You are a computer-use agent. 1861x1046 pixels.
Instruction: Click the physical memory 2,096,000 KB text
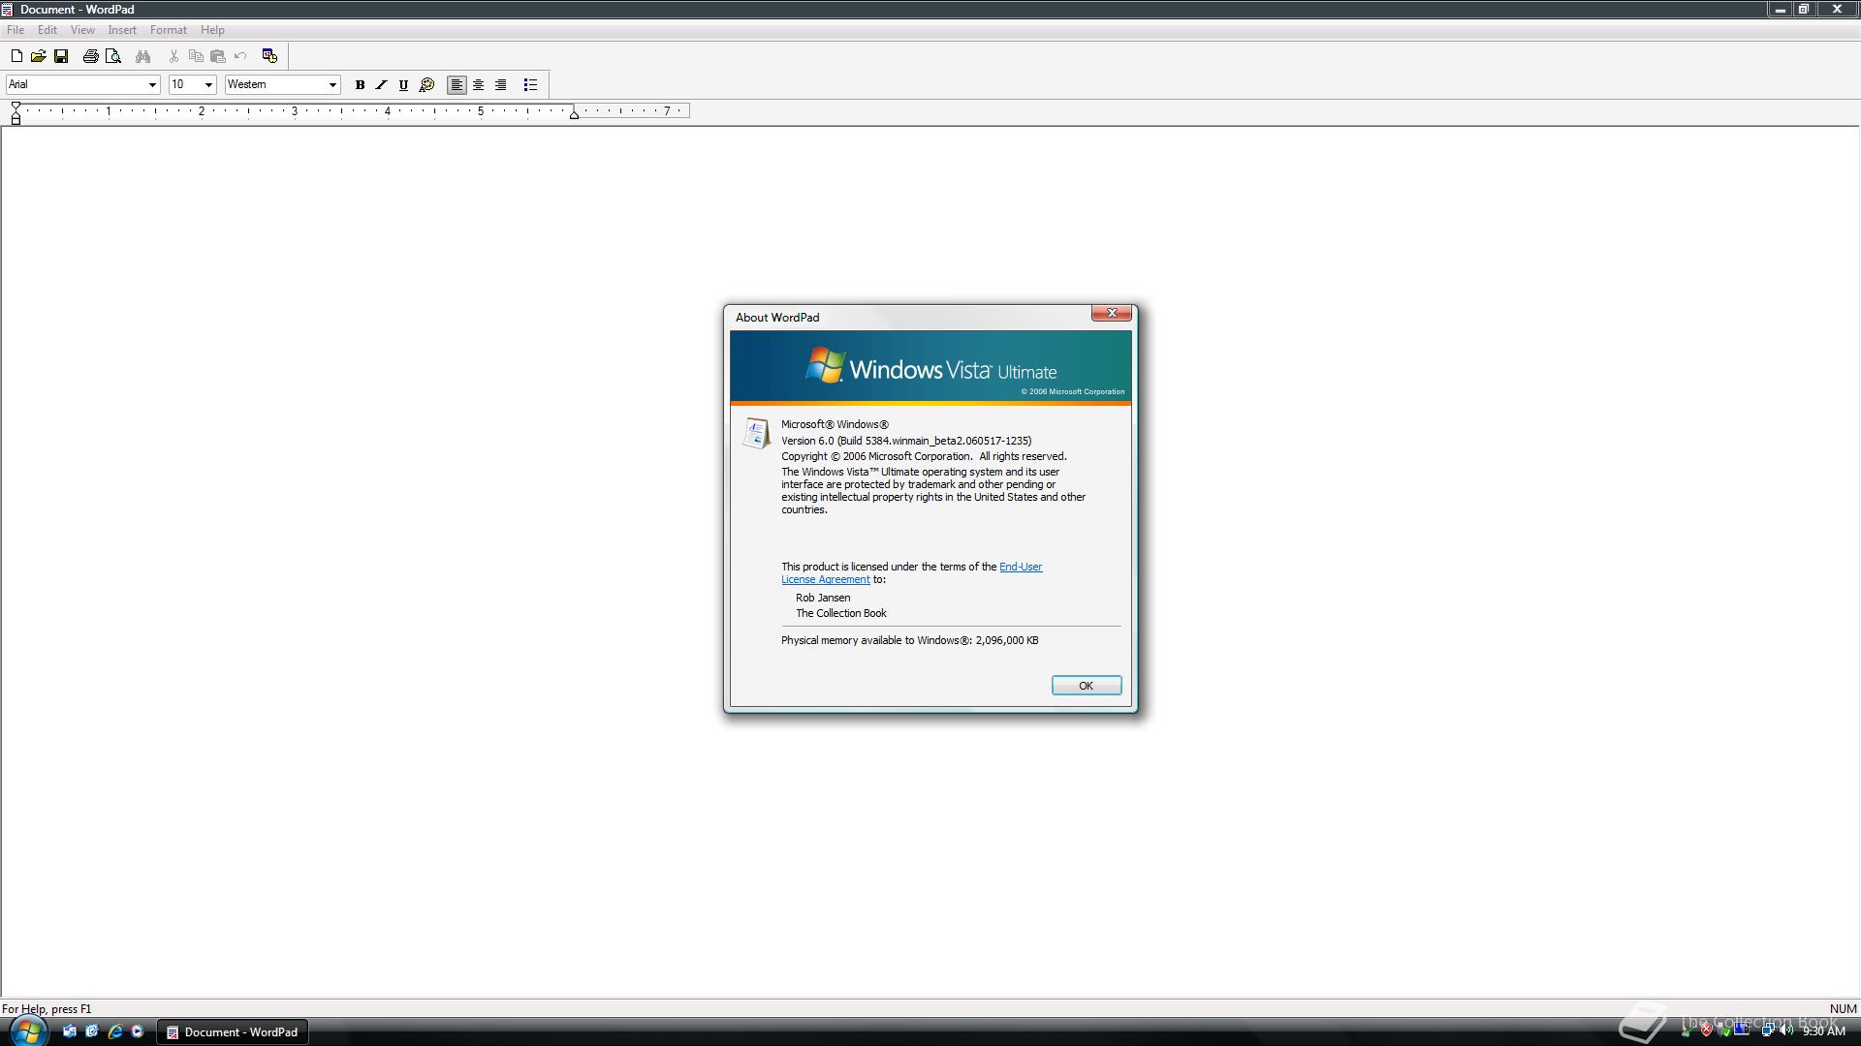(x=909, y=640)
